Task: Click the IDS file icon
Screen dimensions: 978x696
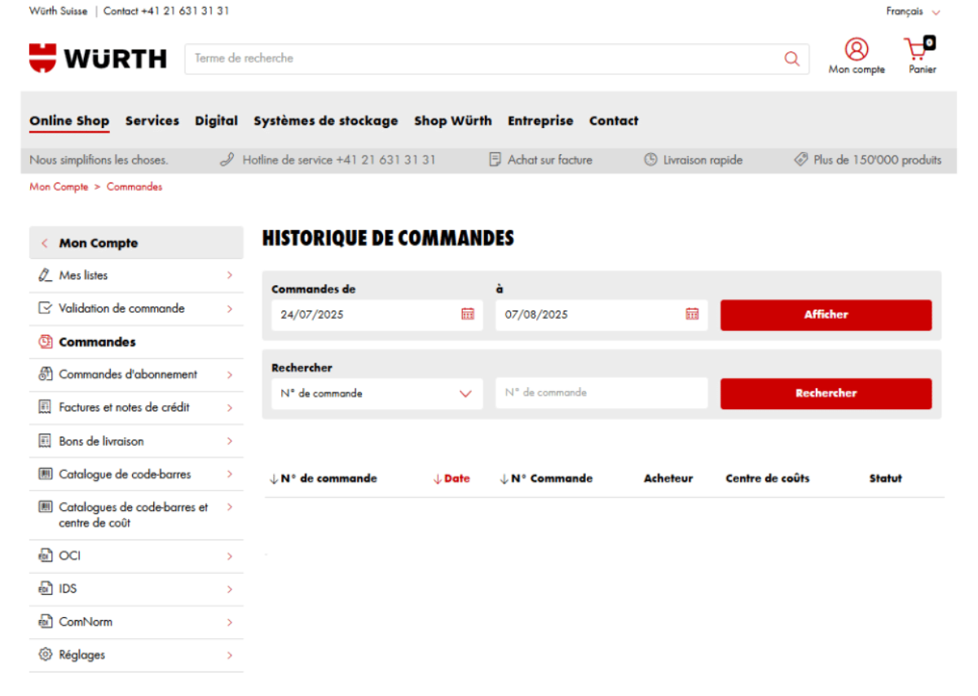Action: point(45,588)
